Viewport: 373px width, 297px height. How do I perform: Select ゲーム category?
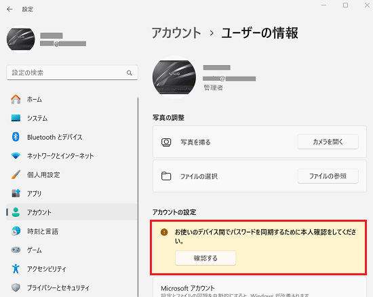click(72, 250)
